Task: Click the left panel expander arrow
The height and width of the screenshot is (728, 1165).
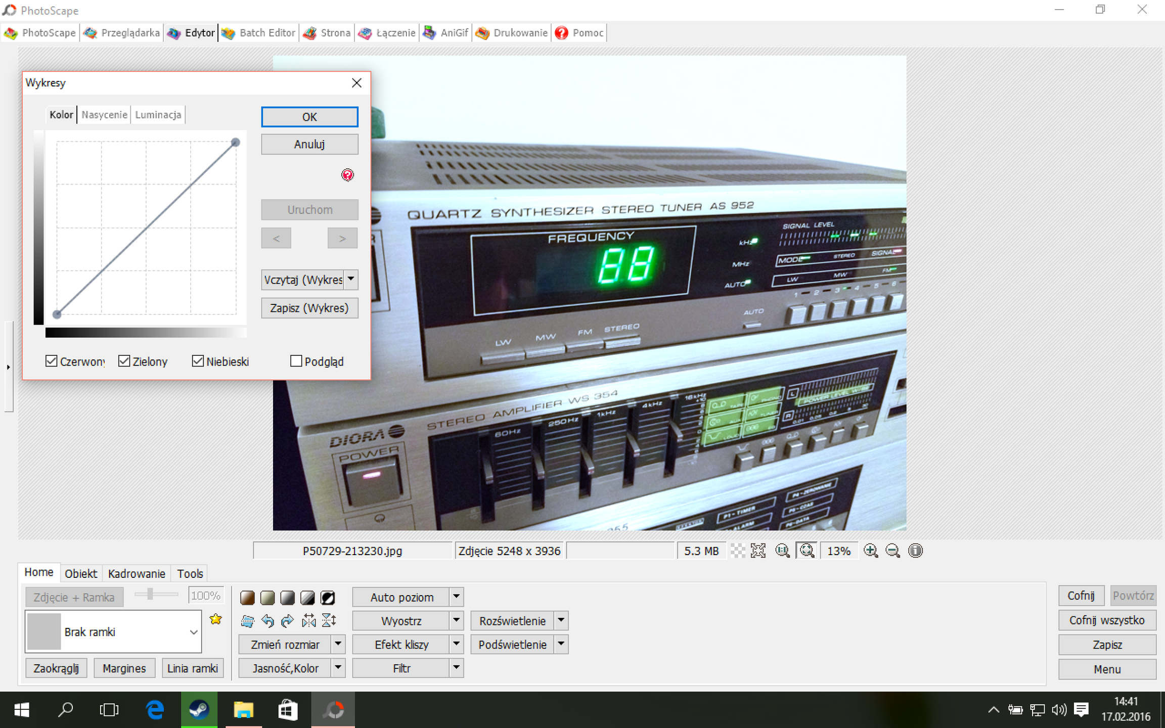Action: click(x=8, y=367)
